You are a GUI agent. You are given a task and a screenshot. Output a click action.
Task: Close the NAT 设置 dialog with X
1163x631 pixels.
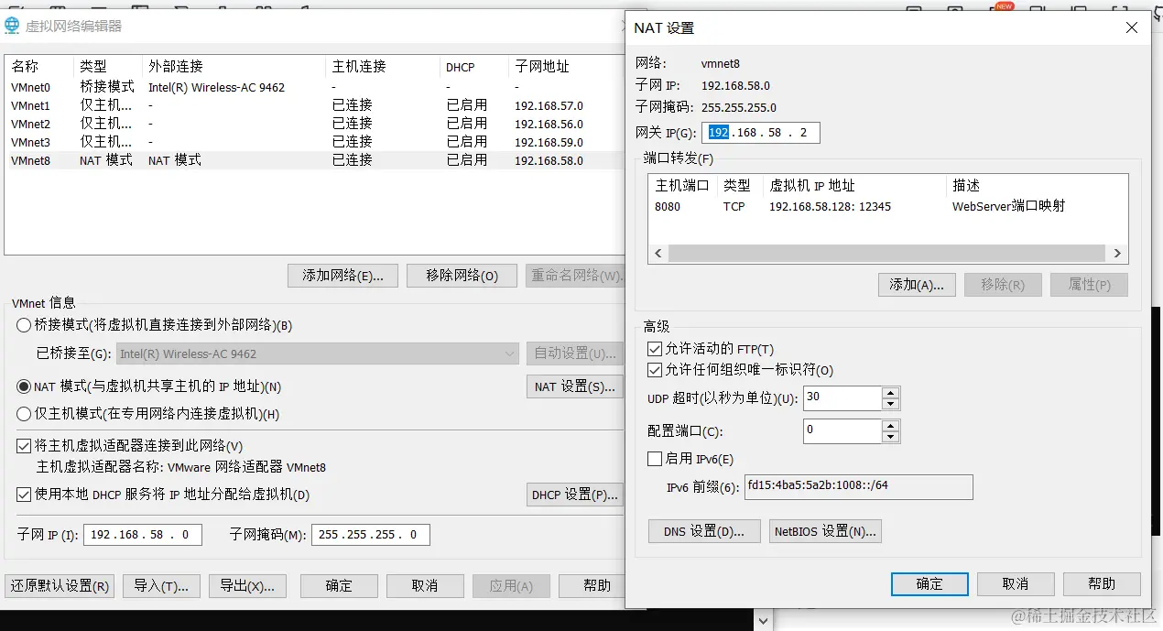coord(1132,27)
